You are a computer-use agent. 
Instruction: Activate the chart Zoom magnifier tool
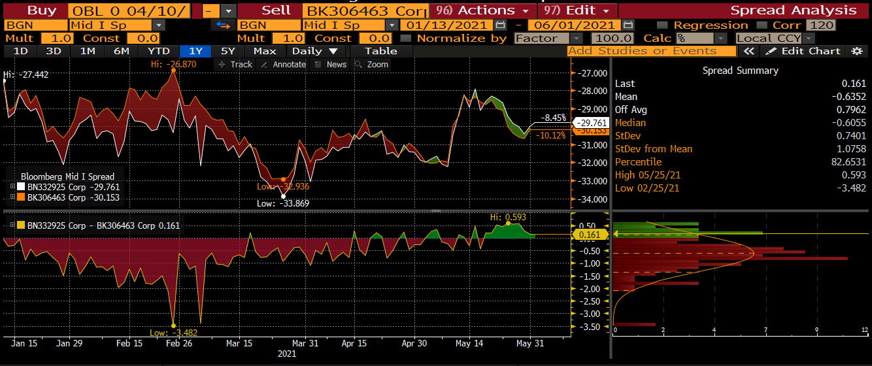[371, 64]
